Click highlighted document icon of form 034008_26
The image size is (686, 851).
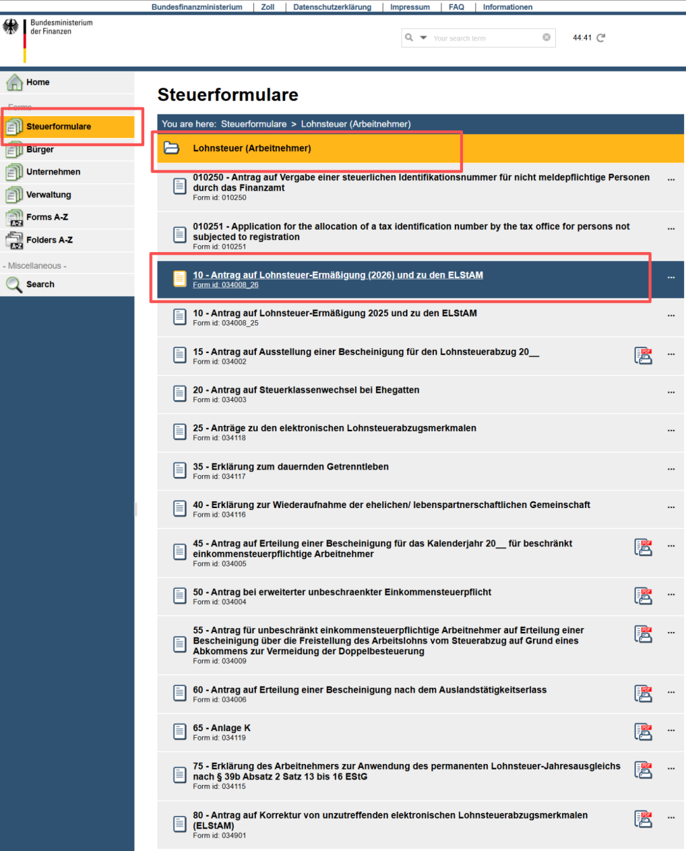[180, 279]
